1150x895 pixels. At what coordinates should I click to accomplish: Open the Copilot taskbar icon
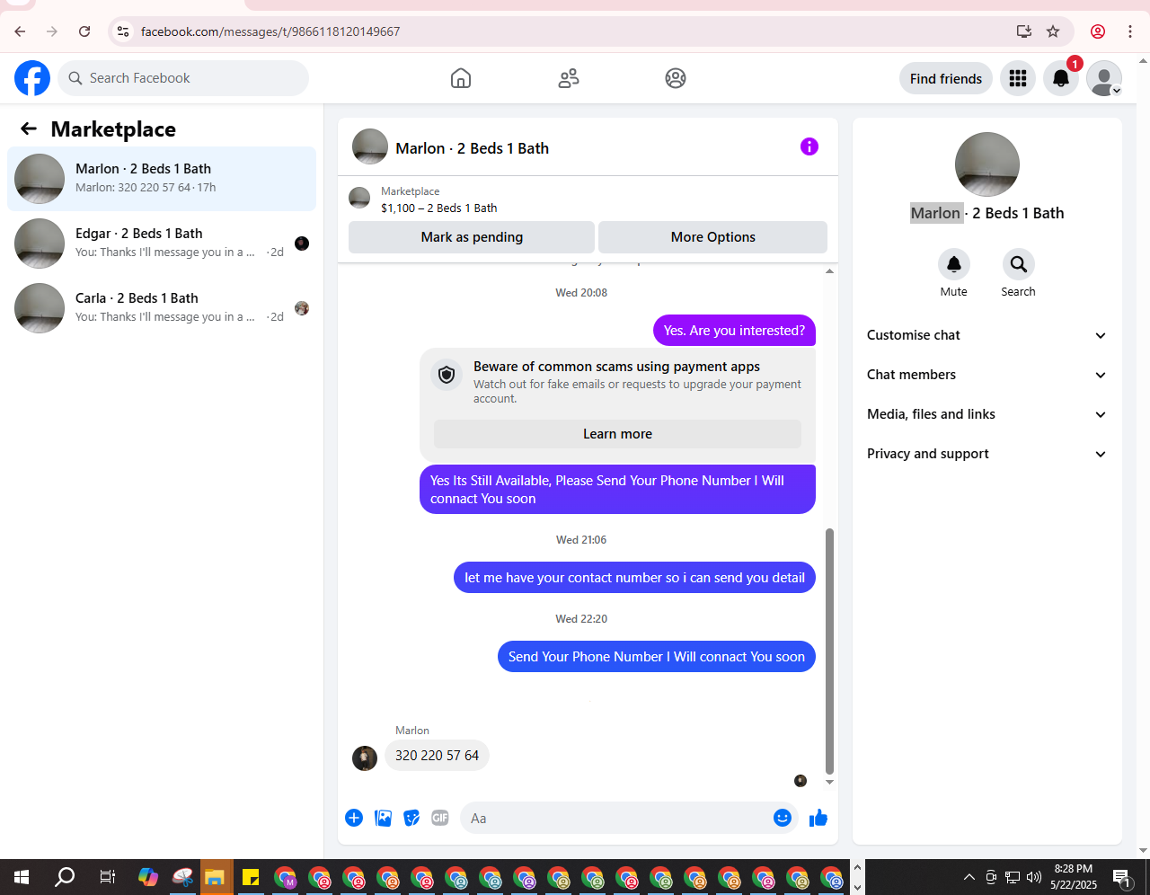[148, 877]
